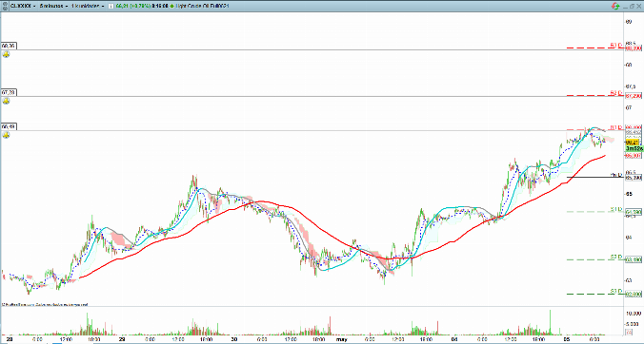
Task: Restore the chart window size
Action: click(633, 6)
